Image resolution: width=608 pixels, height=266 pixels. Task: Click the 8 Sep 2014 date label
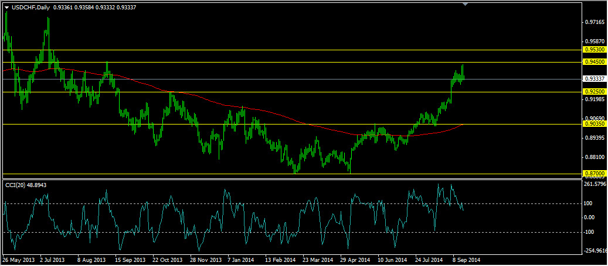coord(466,260)
